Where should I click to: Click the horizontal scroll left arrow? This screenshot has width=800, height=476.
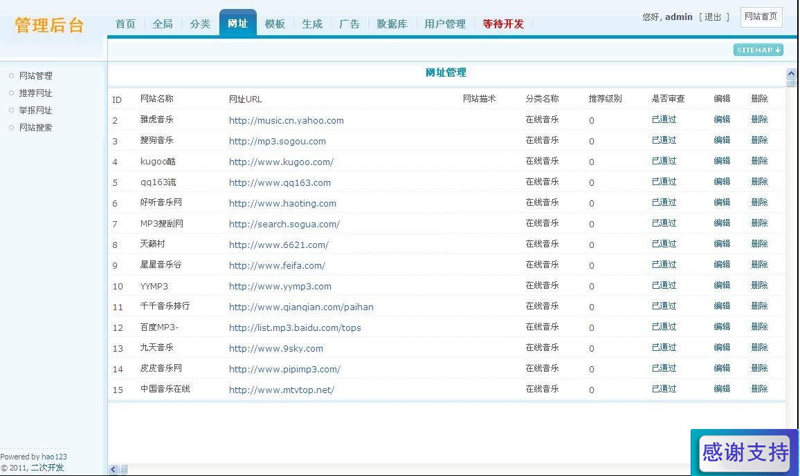click(x=113, y=469)
